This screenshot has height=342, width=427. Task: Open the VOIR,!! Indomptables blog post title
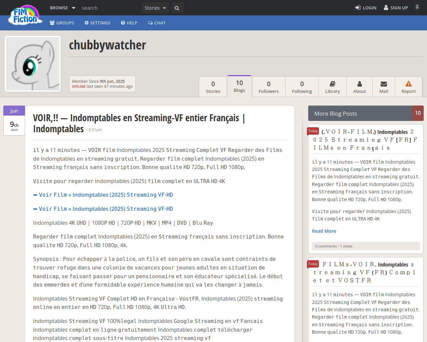click(139, 123)
